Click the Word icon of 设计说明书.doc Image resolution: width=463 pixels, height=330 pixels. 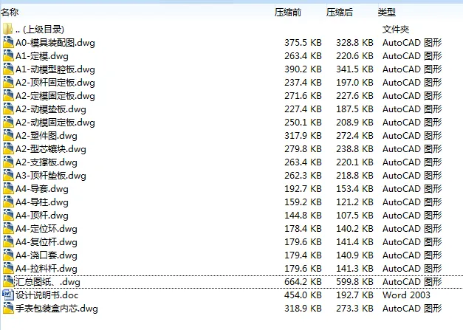(8, 295)
